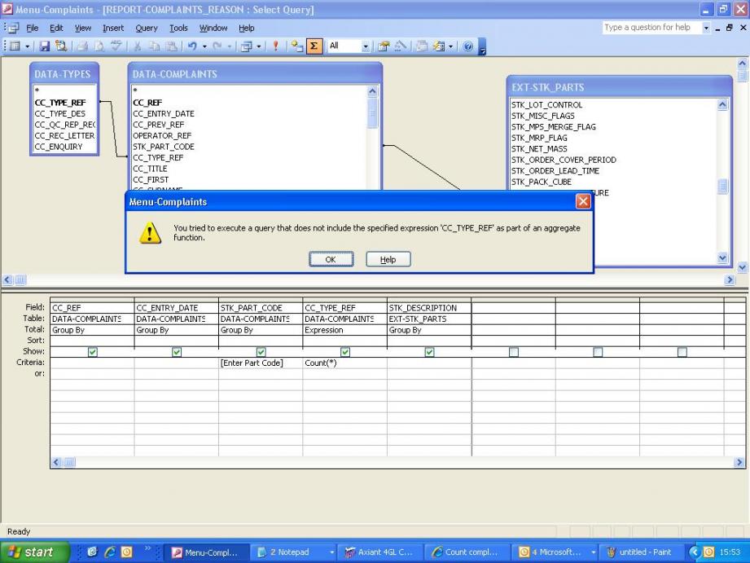Run the query with the exclamation icon
This screenshot has width=750, height=563.
tap(277, 46)
